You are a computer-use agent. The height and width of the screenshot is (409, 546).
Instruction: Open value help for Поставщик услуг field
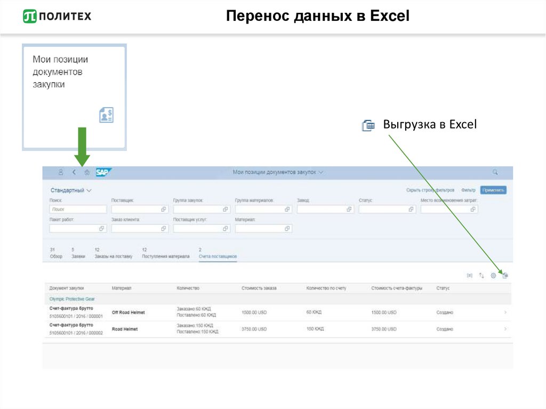point(226,229)
